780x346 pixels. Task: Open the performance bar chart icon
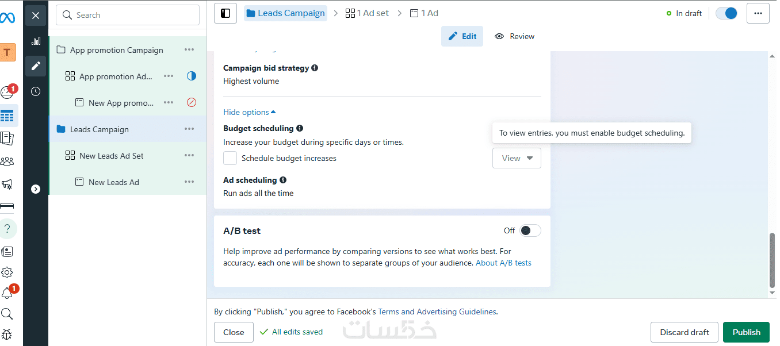(36, 41)
